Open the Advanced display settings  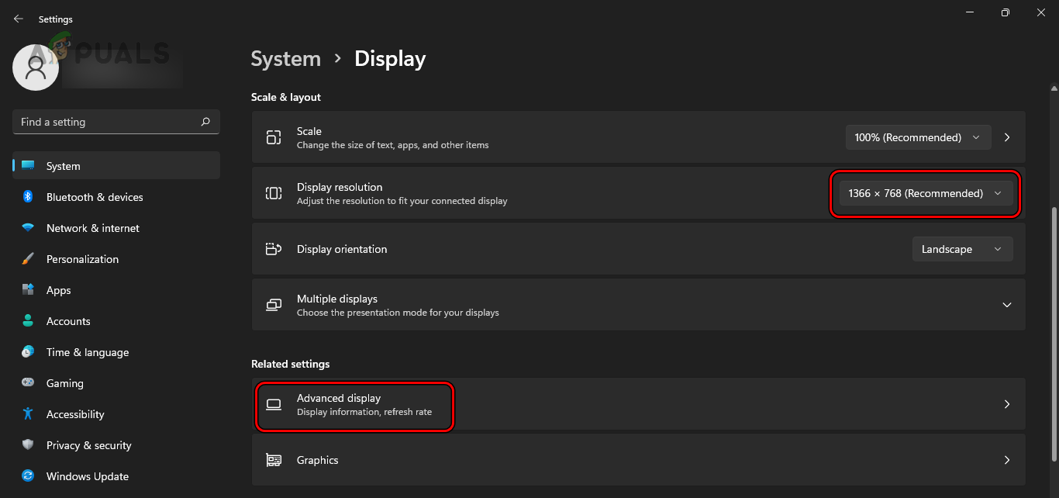(354, 404)
